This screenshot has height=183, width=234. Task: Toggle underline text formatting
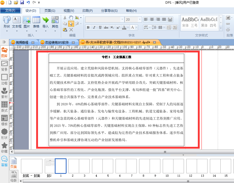point(100,28)
